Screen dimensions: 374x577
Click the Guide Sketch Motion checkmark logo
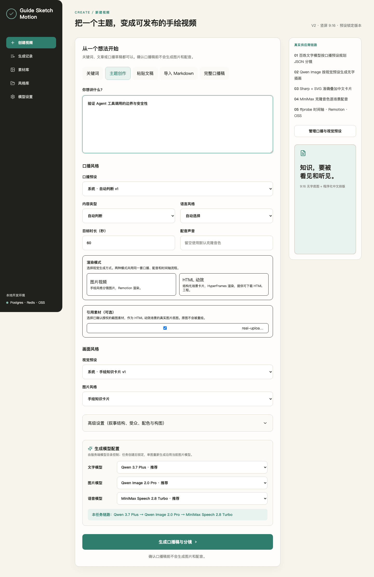point(11,14)
